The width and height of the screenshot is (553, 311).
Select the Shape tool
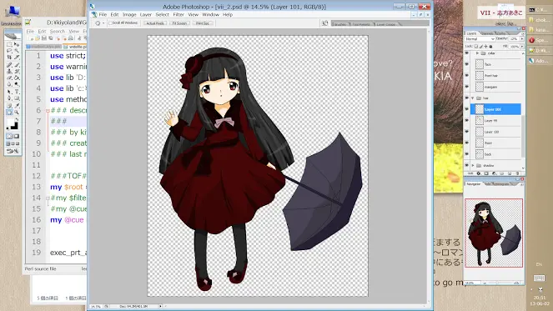[x=17, y=98]
